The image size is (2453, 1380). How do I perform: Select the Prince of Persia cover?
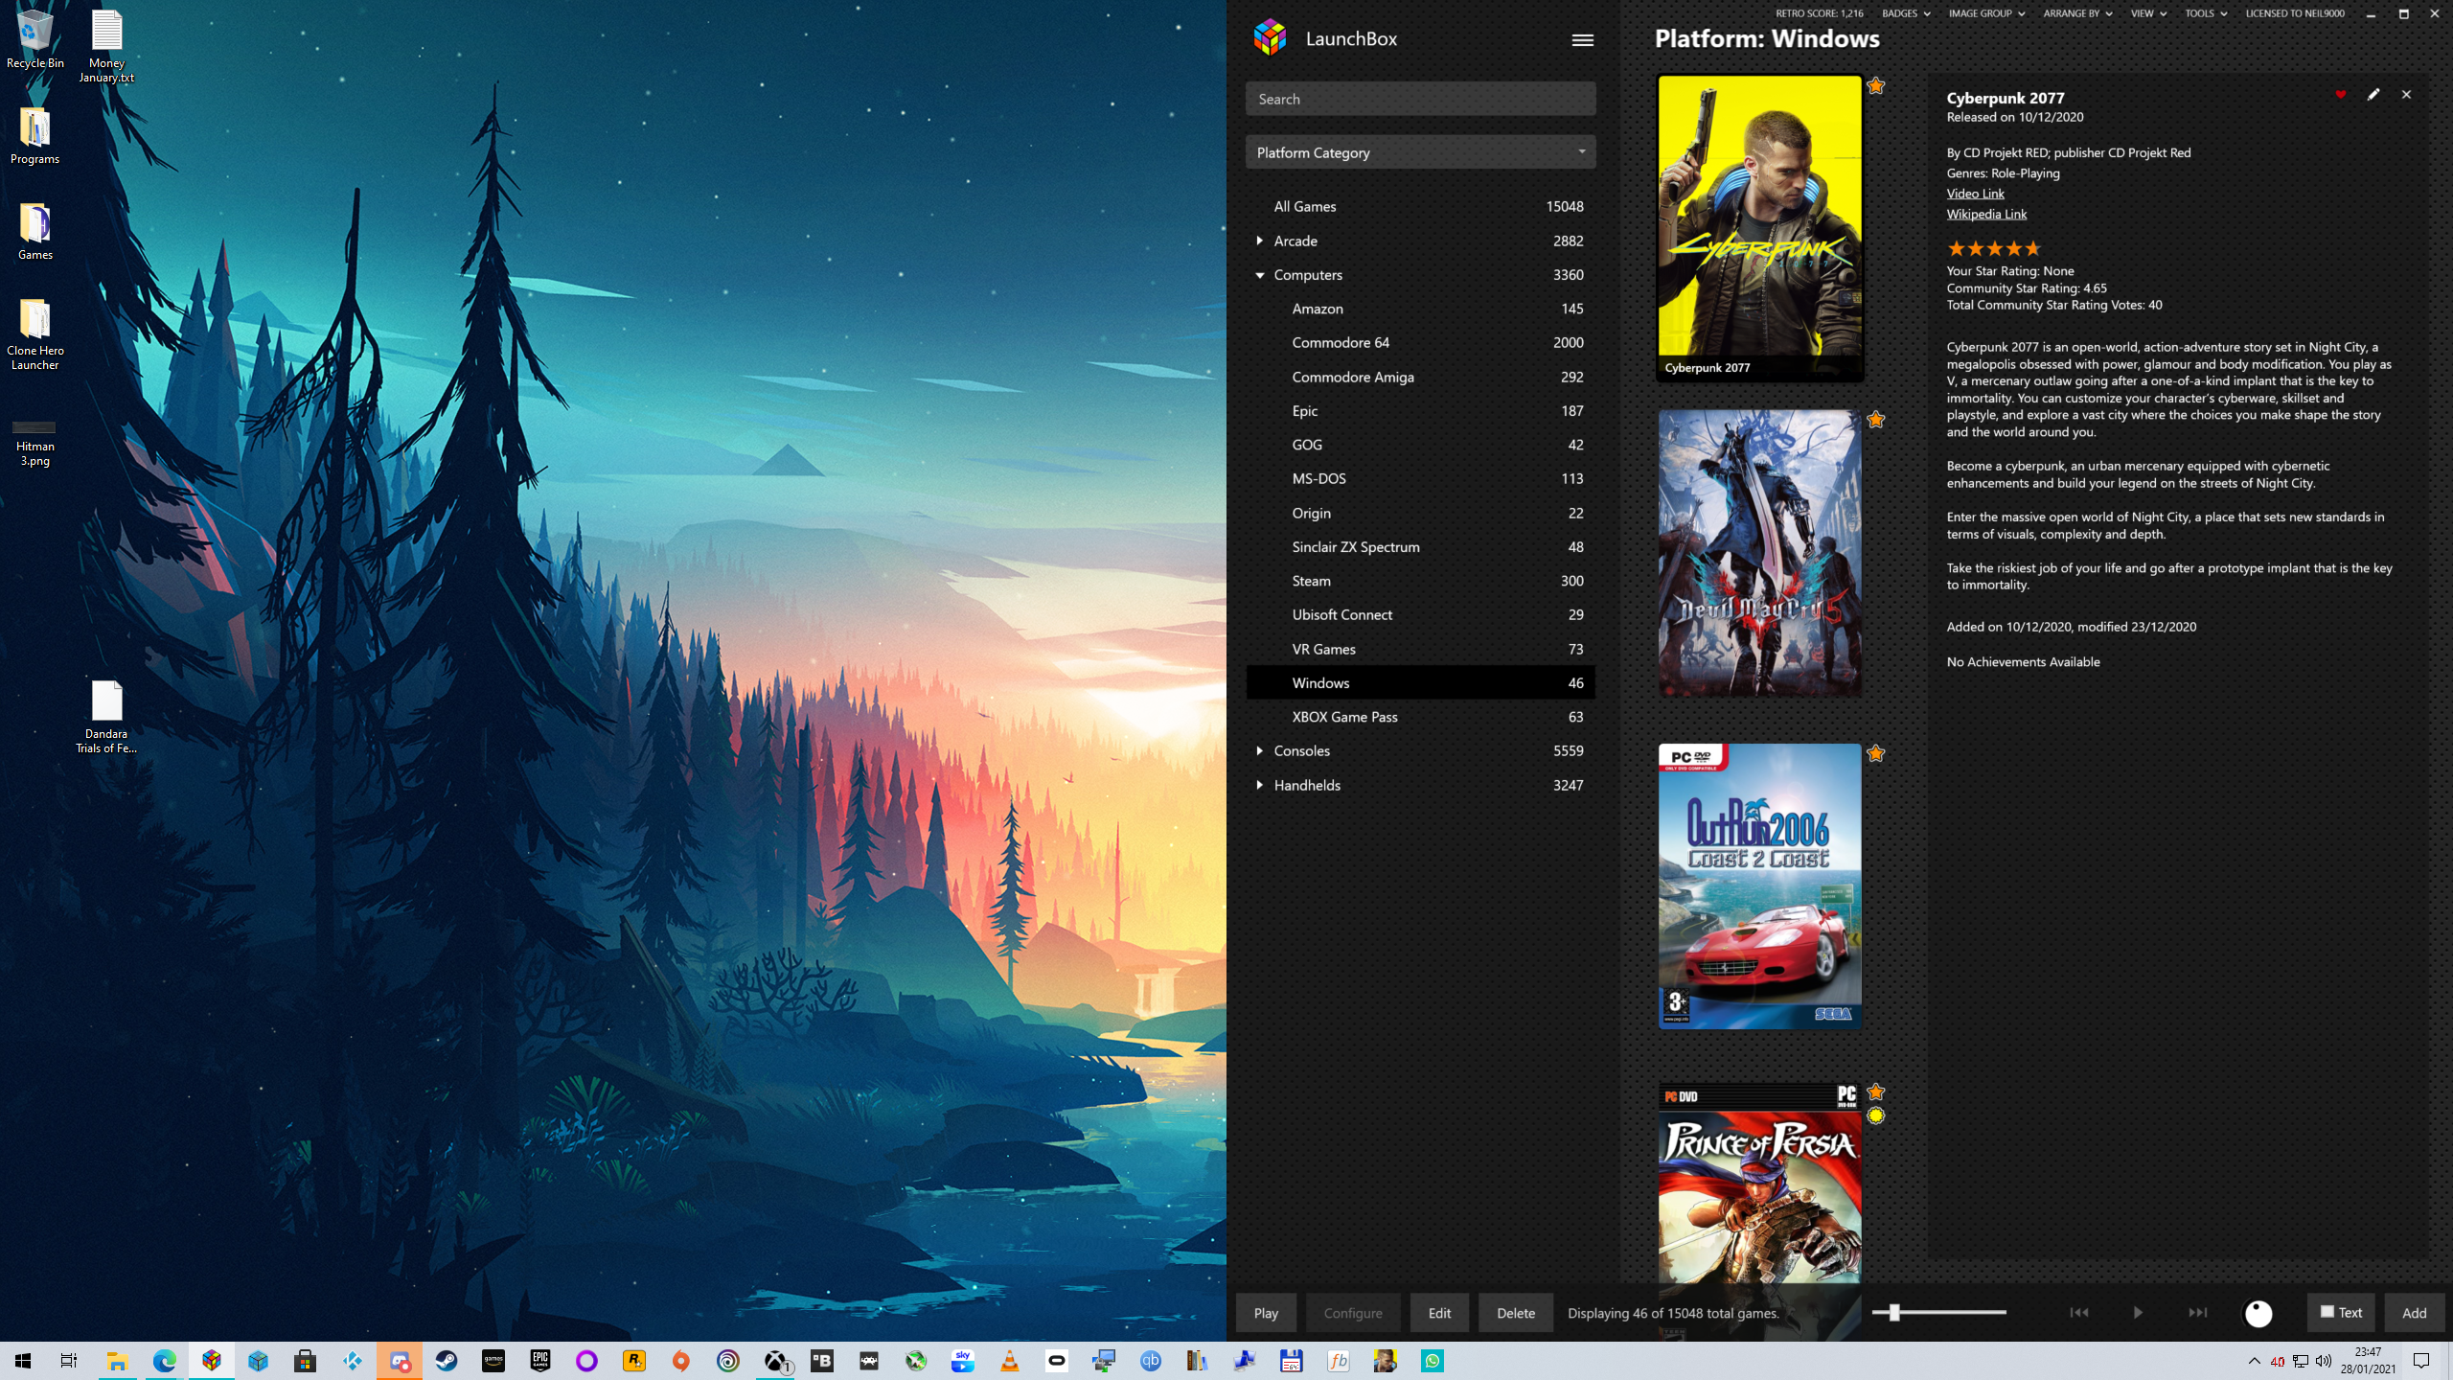(x=1759, y=1184)
